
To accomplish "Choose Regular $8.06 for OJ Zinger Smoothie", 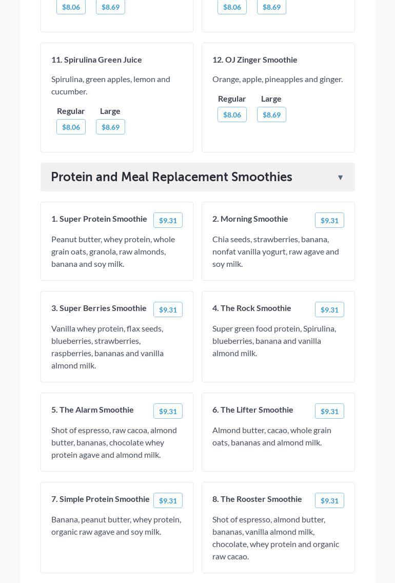I will click(232, 114).
